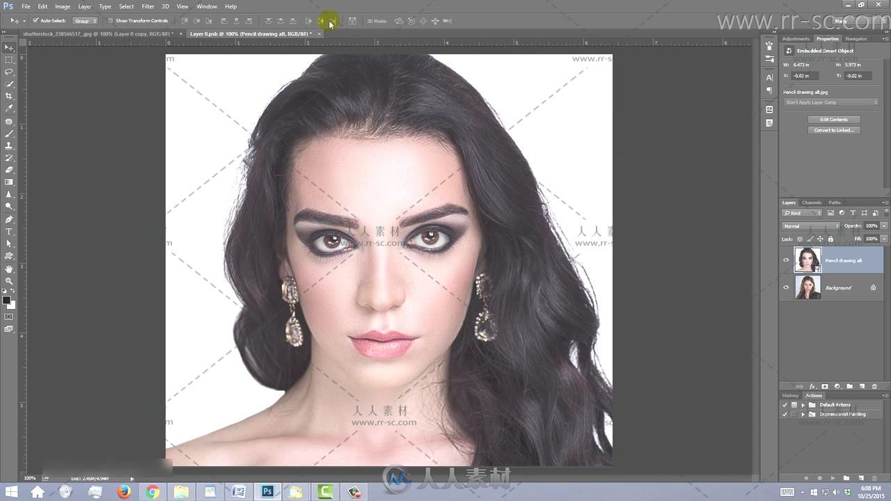
Task: Select the Brush tool
Action: click(x=9, y=134)
